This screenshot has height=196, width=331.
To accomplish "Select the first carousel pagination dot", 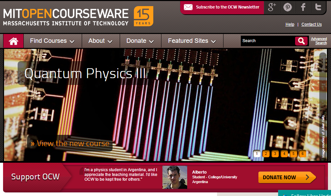I will point(257,154).
